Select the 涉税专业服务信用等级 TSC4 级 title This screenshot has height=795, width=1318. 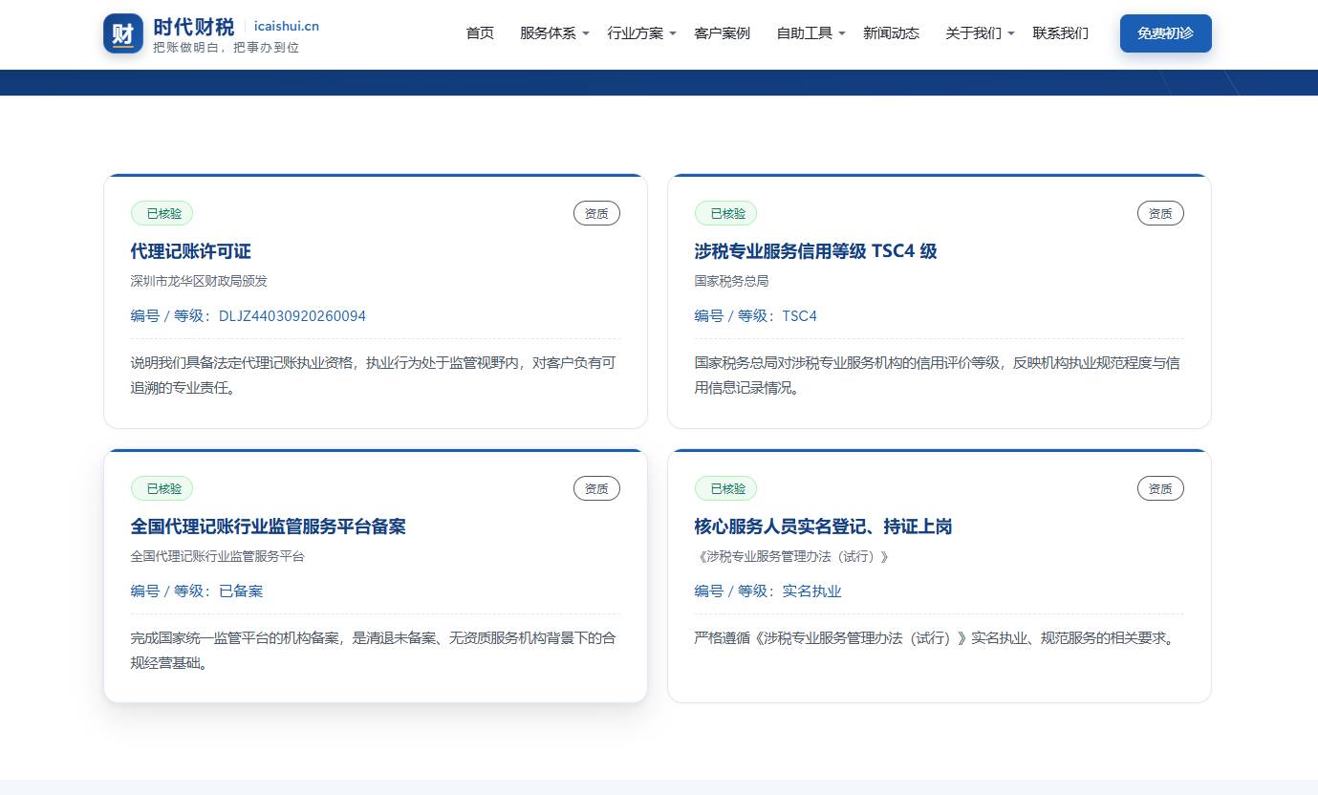click(815, 251)
